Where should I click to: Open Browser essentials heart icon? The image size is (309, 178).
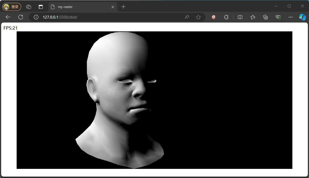point(278,17)
